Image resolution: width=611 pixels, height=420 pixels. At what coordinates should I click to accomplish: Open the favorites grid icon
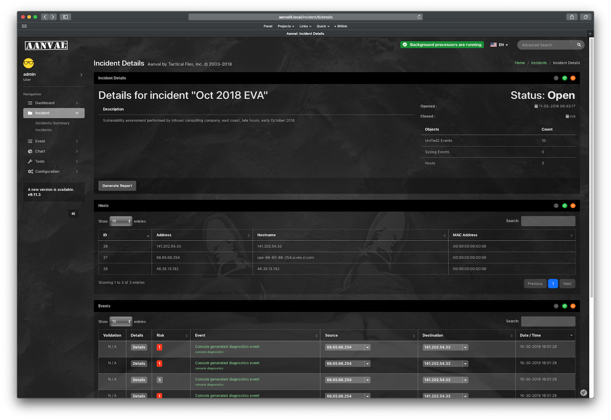pos(24,26)
